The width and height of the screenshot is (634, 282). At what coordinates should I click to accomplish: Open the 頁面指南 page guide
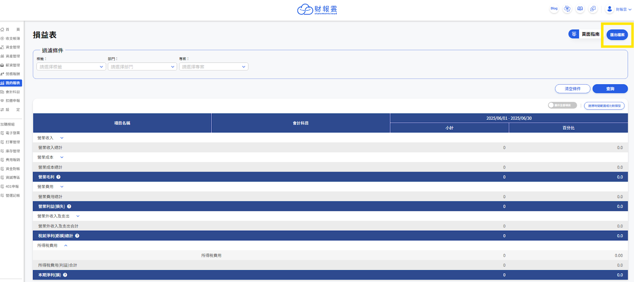click(x=584, y=34)
